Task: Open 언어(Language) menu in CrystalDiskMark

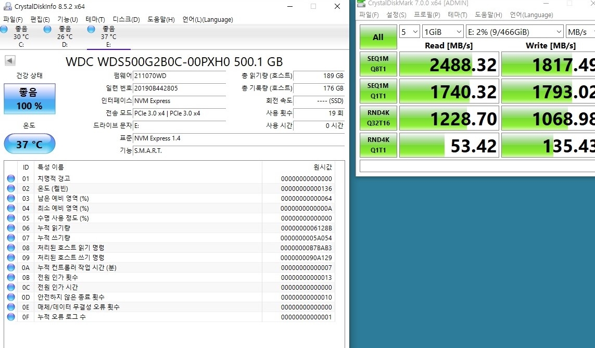Action: (531, 15)
